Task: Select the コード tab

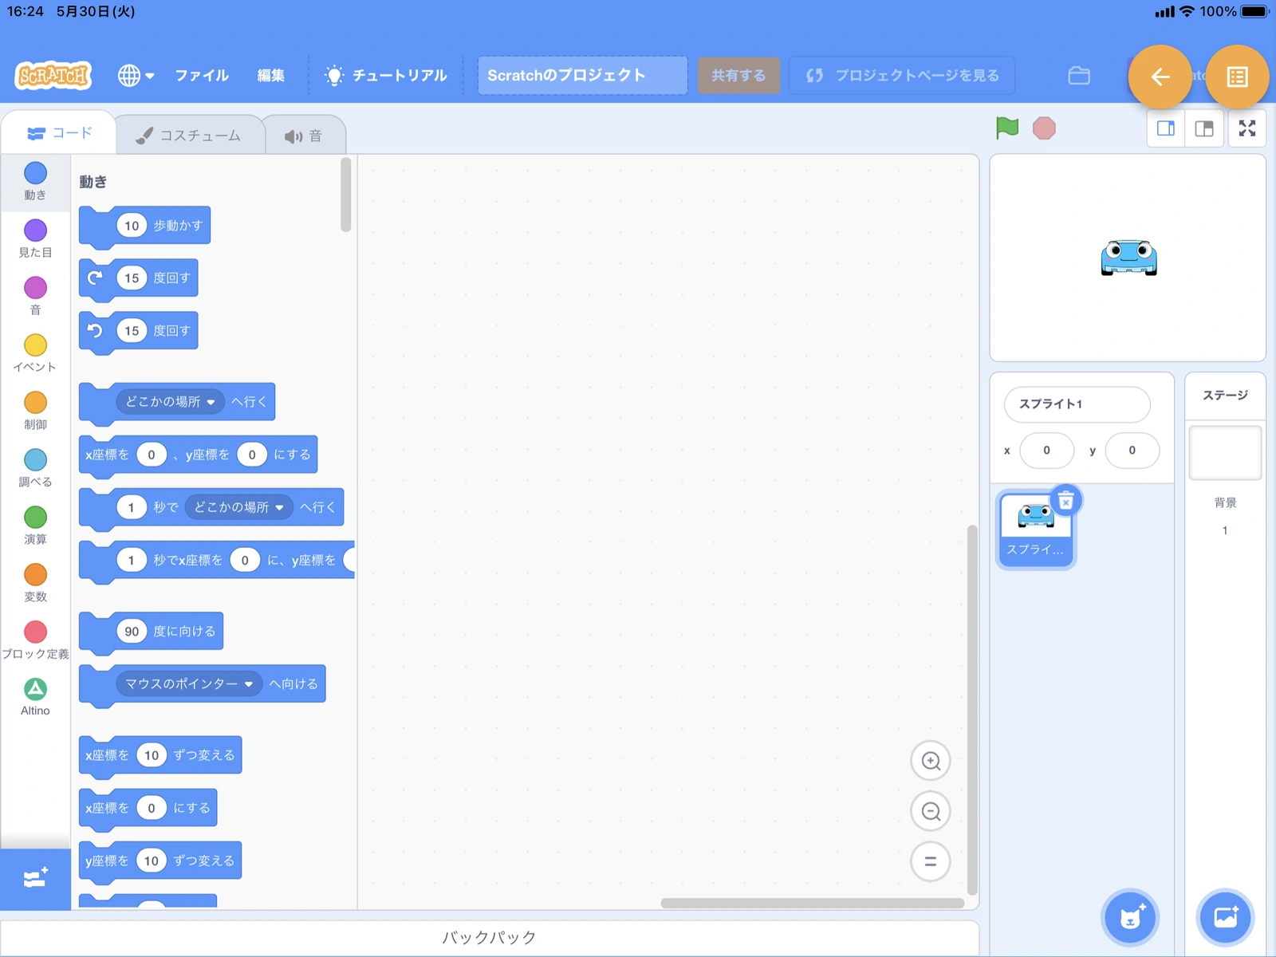Action: 60,132
